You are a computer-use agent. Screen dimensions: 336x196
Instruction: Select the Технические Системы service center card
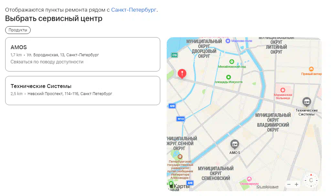pyautogui.click(x=83, y=91)
